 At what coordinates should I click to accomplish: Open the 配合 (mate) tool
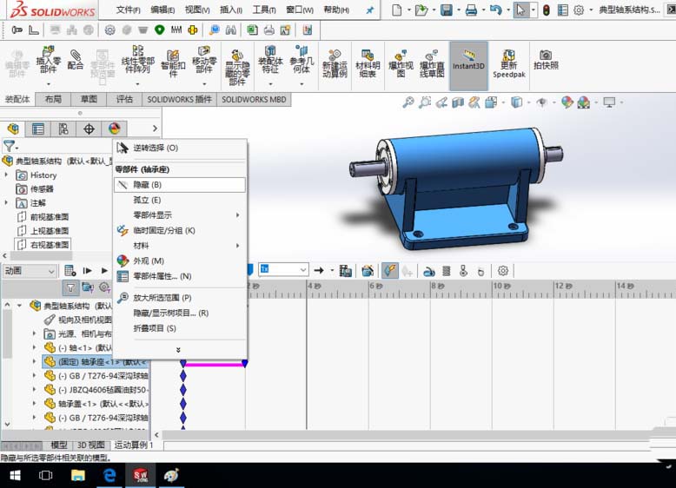tap(76, 59)
